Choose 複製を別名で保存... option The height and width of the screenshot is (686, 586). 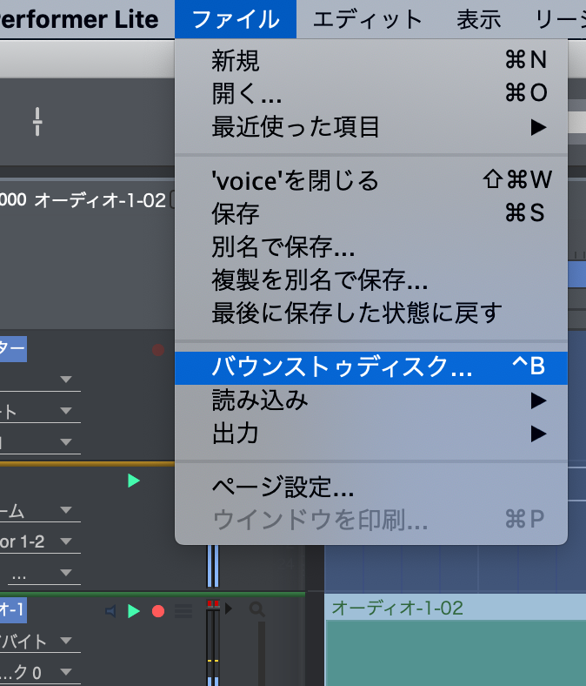371,280
